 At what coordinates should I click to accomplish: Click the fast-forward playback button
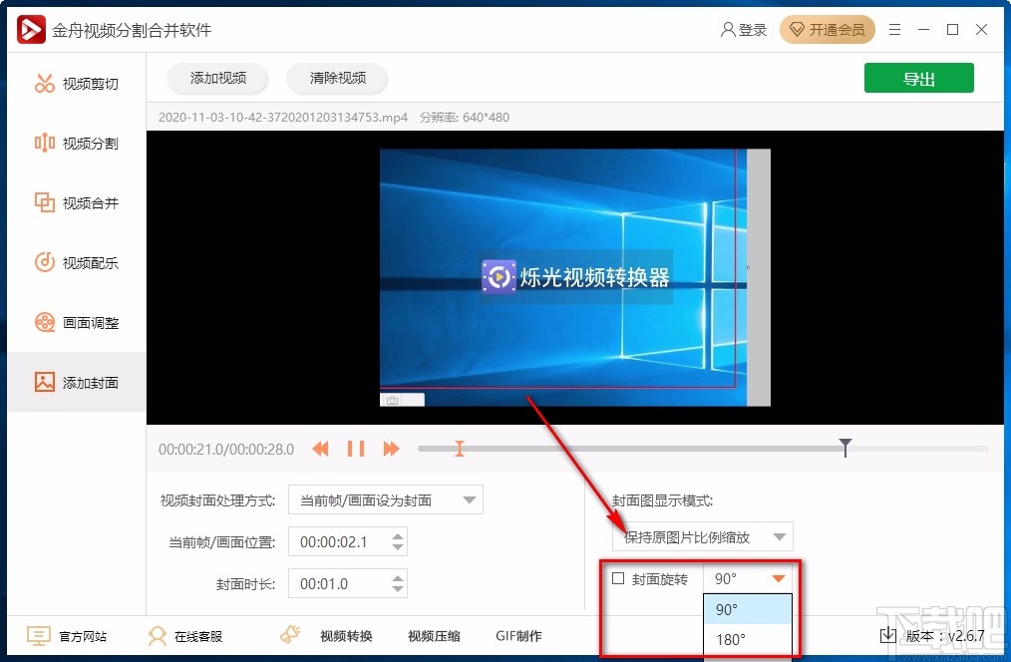pyautogui.click(x=392, y=449)
